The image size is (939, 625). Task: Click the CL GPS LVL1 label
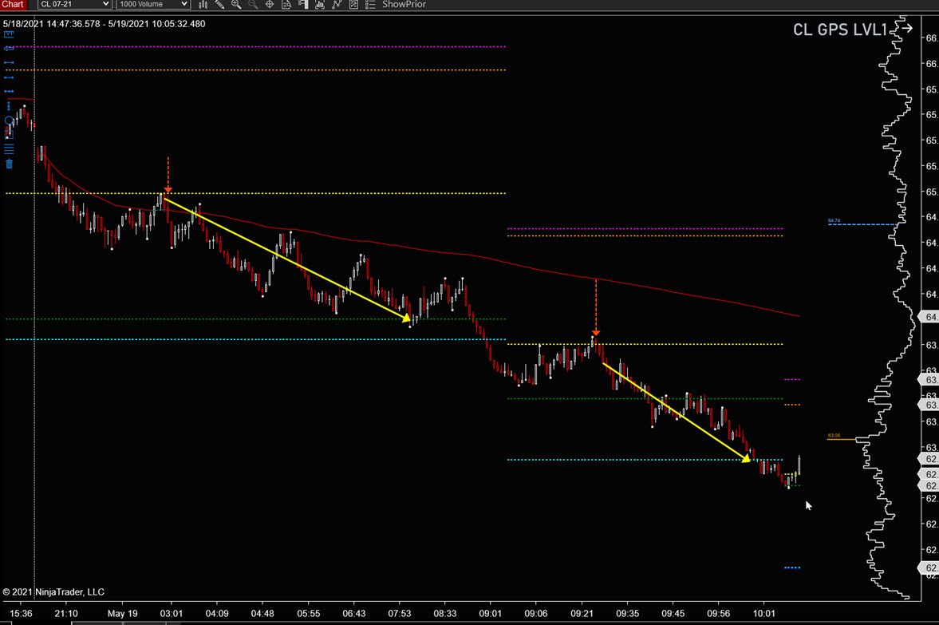[x=839, y=30]
